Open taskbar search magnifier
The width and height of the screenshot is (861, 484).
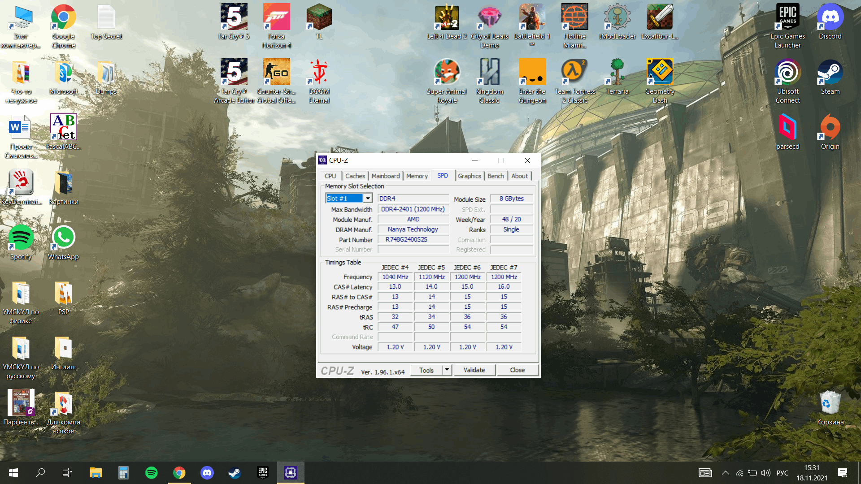[x=40, y=473]
